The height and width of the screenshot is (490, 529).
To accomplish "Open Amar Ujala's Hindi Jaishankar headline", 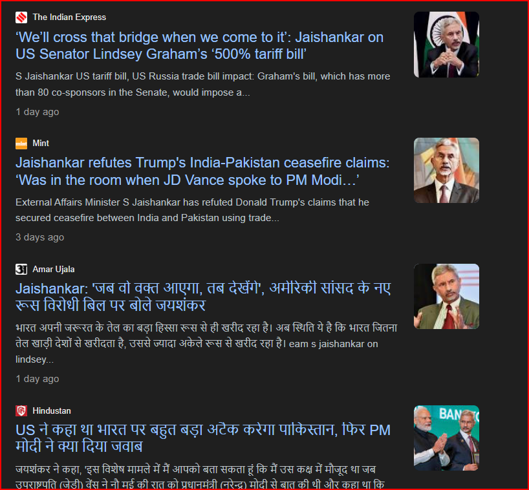I will click(203, 297).
